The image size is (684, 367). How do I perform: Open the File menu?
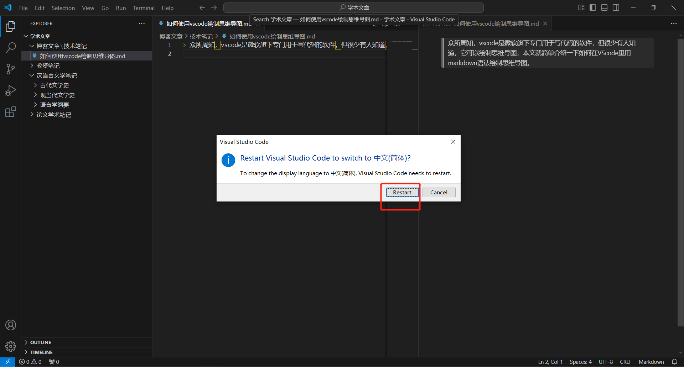[24, 8]
